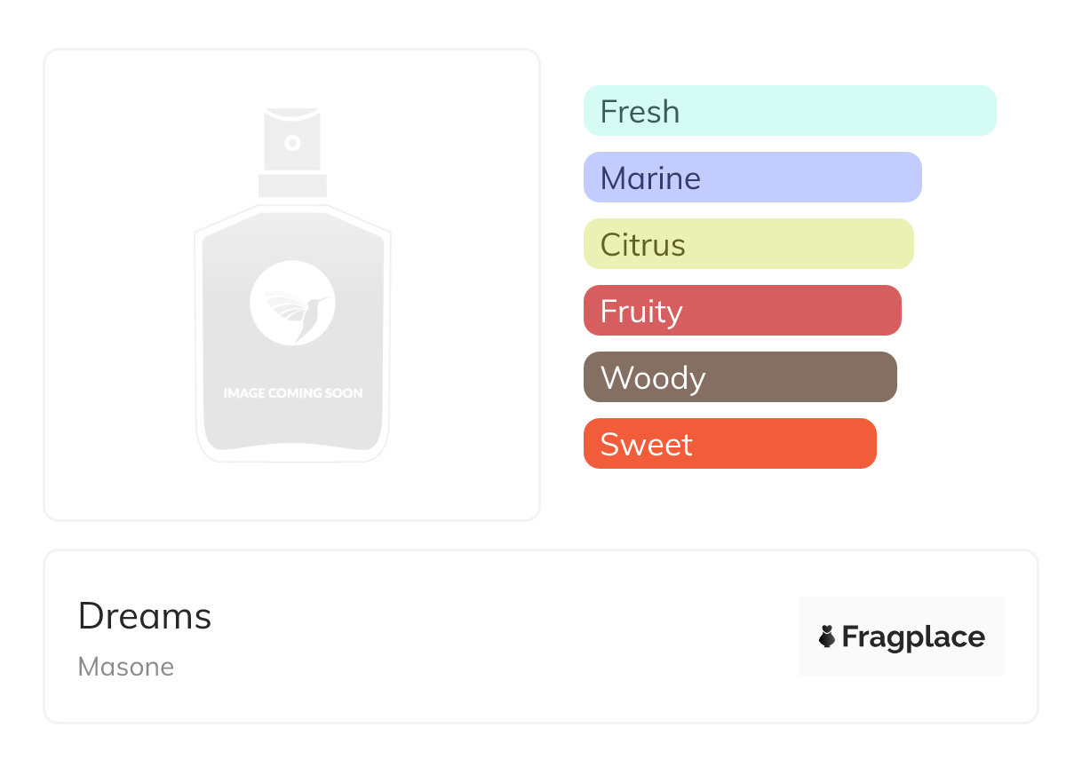Open the Dreams fragrance title
1082x767 pixels.
(145, 616)
